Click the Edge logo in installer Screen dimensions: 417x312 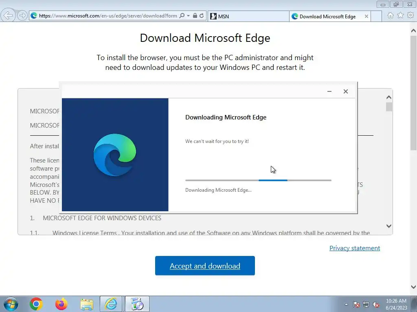click(x=115, y=155)
